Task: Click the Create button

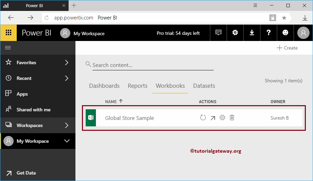Action: click(x=287, y=48)
